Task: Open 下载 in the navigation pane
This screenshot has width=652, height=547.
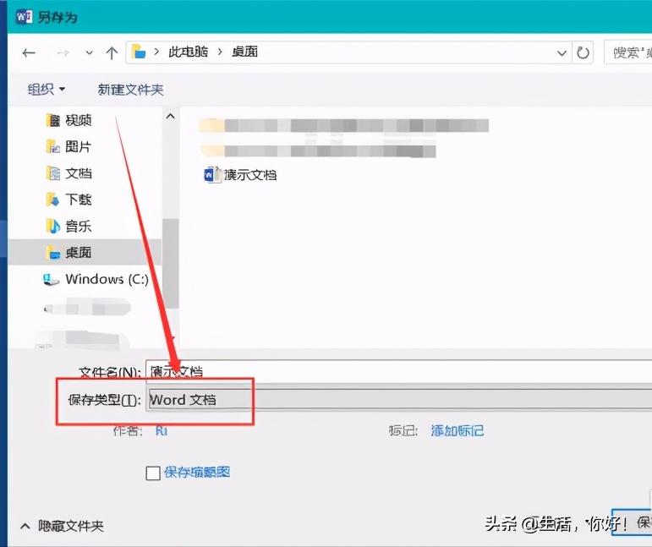Action: [x=68, y=200]
